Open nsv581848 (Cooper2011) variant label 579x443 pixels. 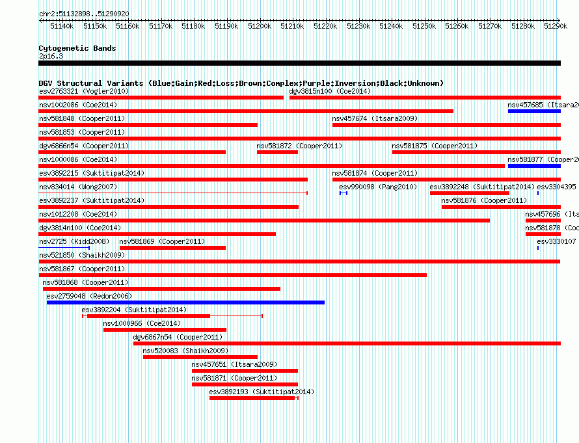click(x=82, y=118)
